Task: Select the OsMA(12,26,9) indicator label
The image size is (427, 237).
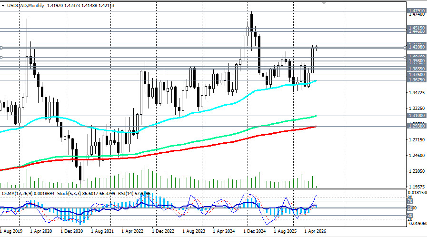Action: [17, 194]
